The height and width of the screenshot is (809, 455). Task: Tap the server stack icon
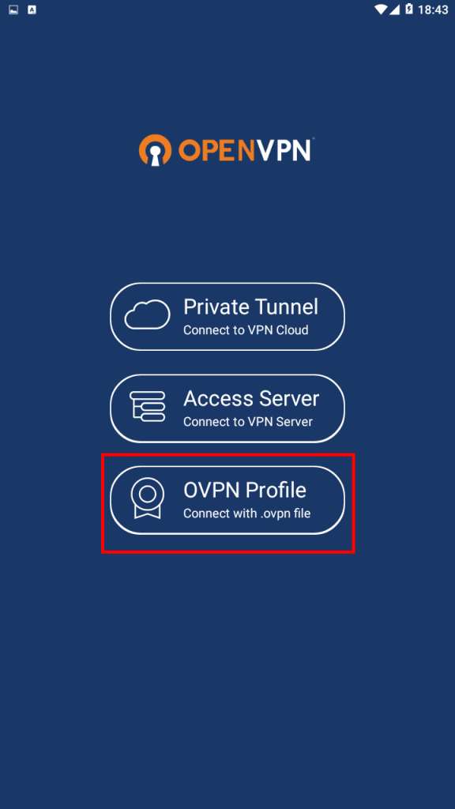coord(148,407)
